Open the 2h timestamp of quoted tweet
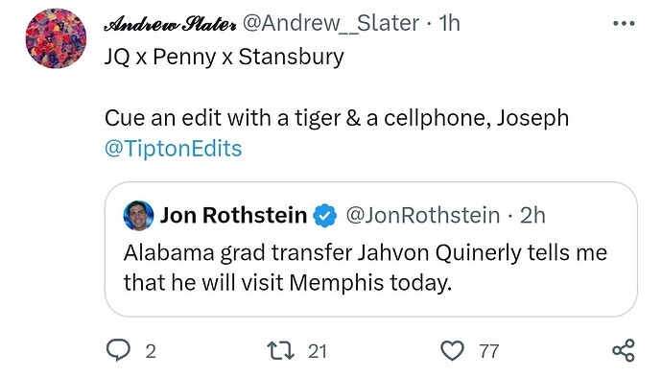Viewport: 662px width, 378px height. click(x=532, y=216)
